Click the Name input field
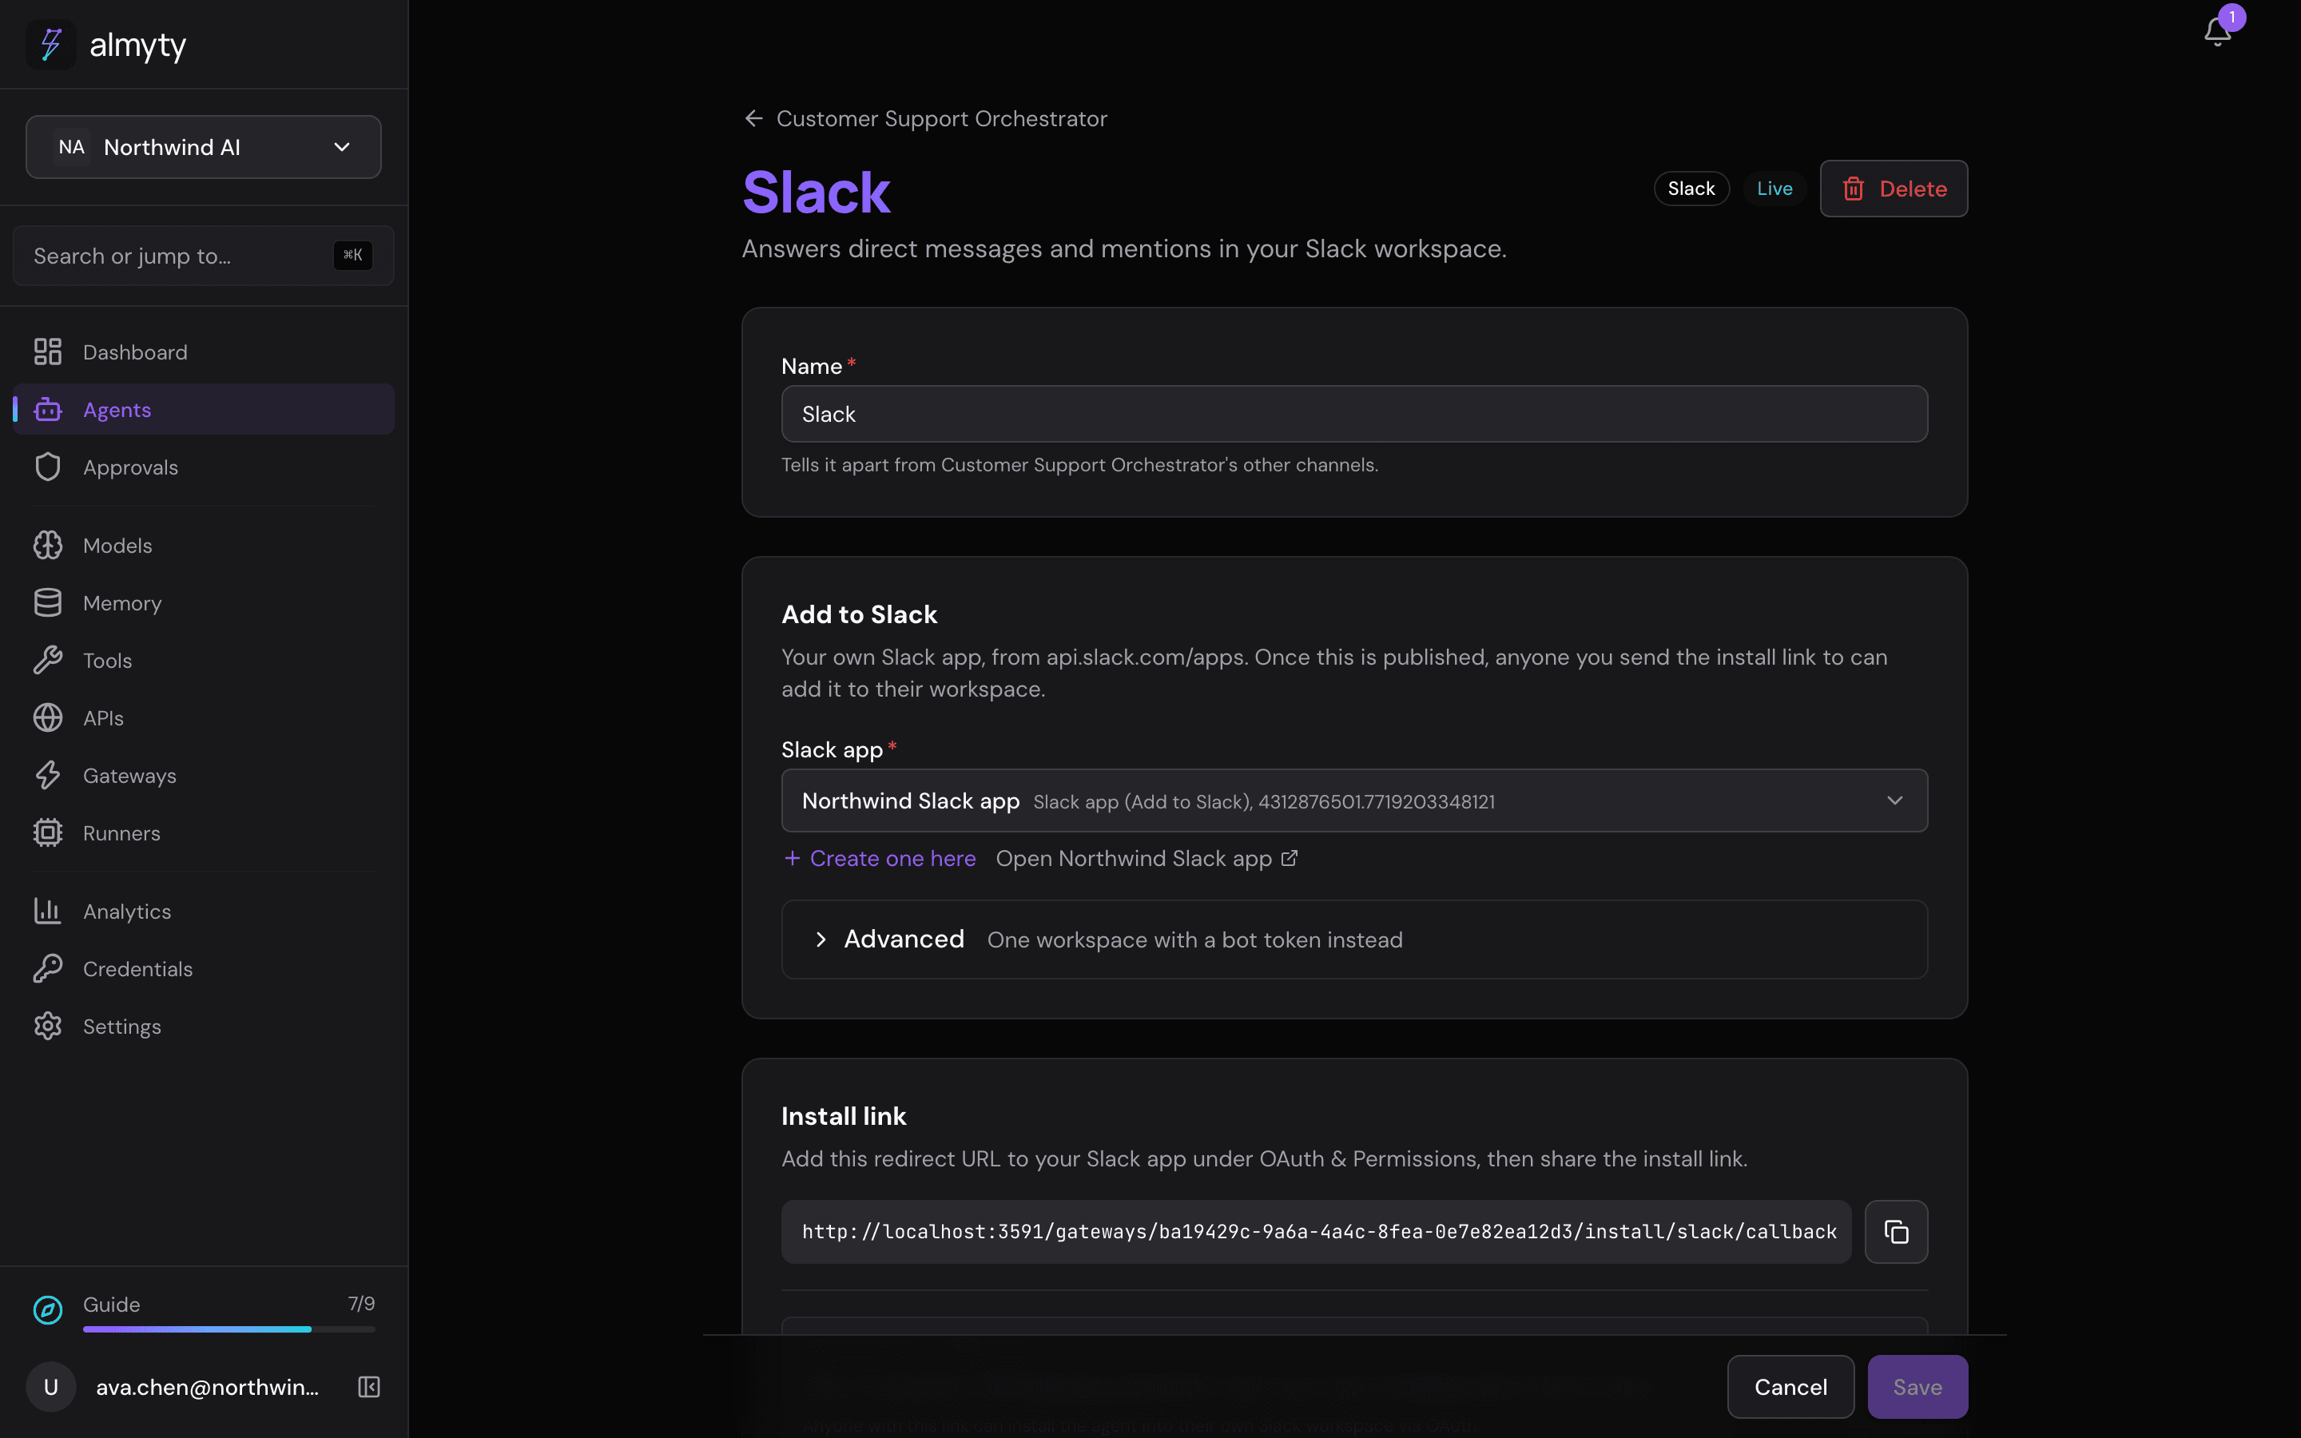 1354,414
